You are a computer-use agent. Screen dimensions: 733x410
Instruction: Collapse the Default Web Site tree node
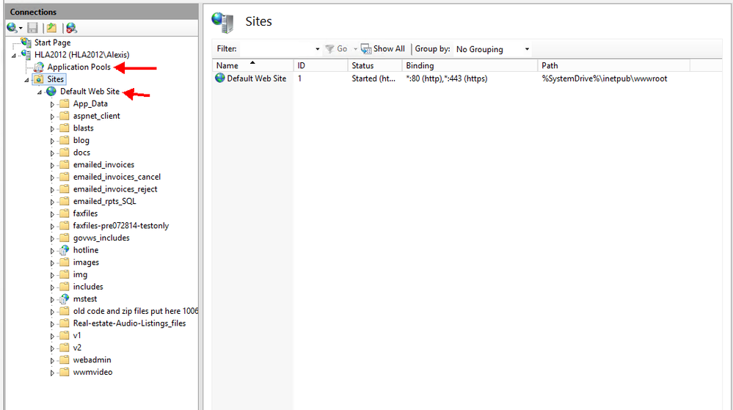pos(40,92)
